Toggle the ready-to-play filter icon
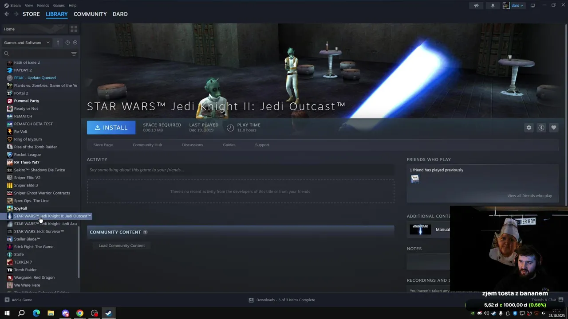Screen dimensions: 568x319 coord(75,43)
